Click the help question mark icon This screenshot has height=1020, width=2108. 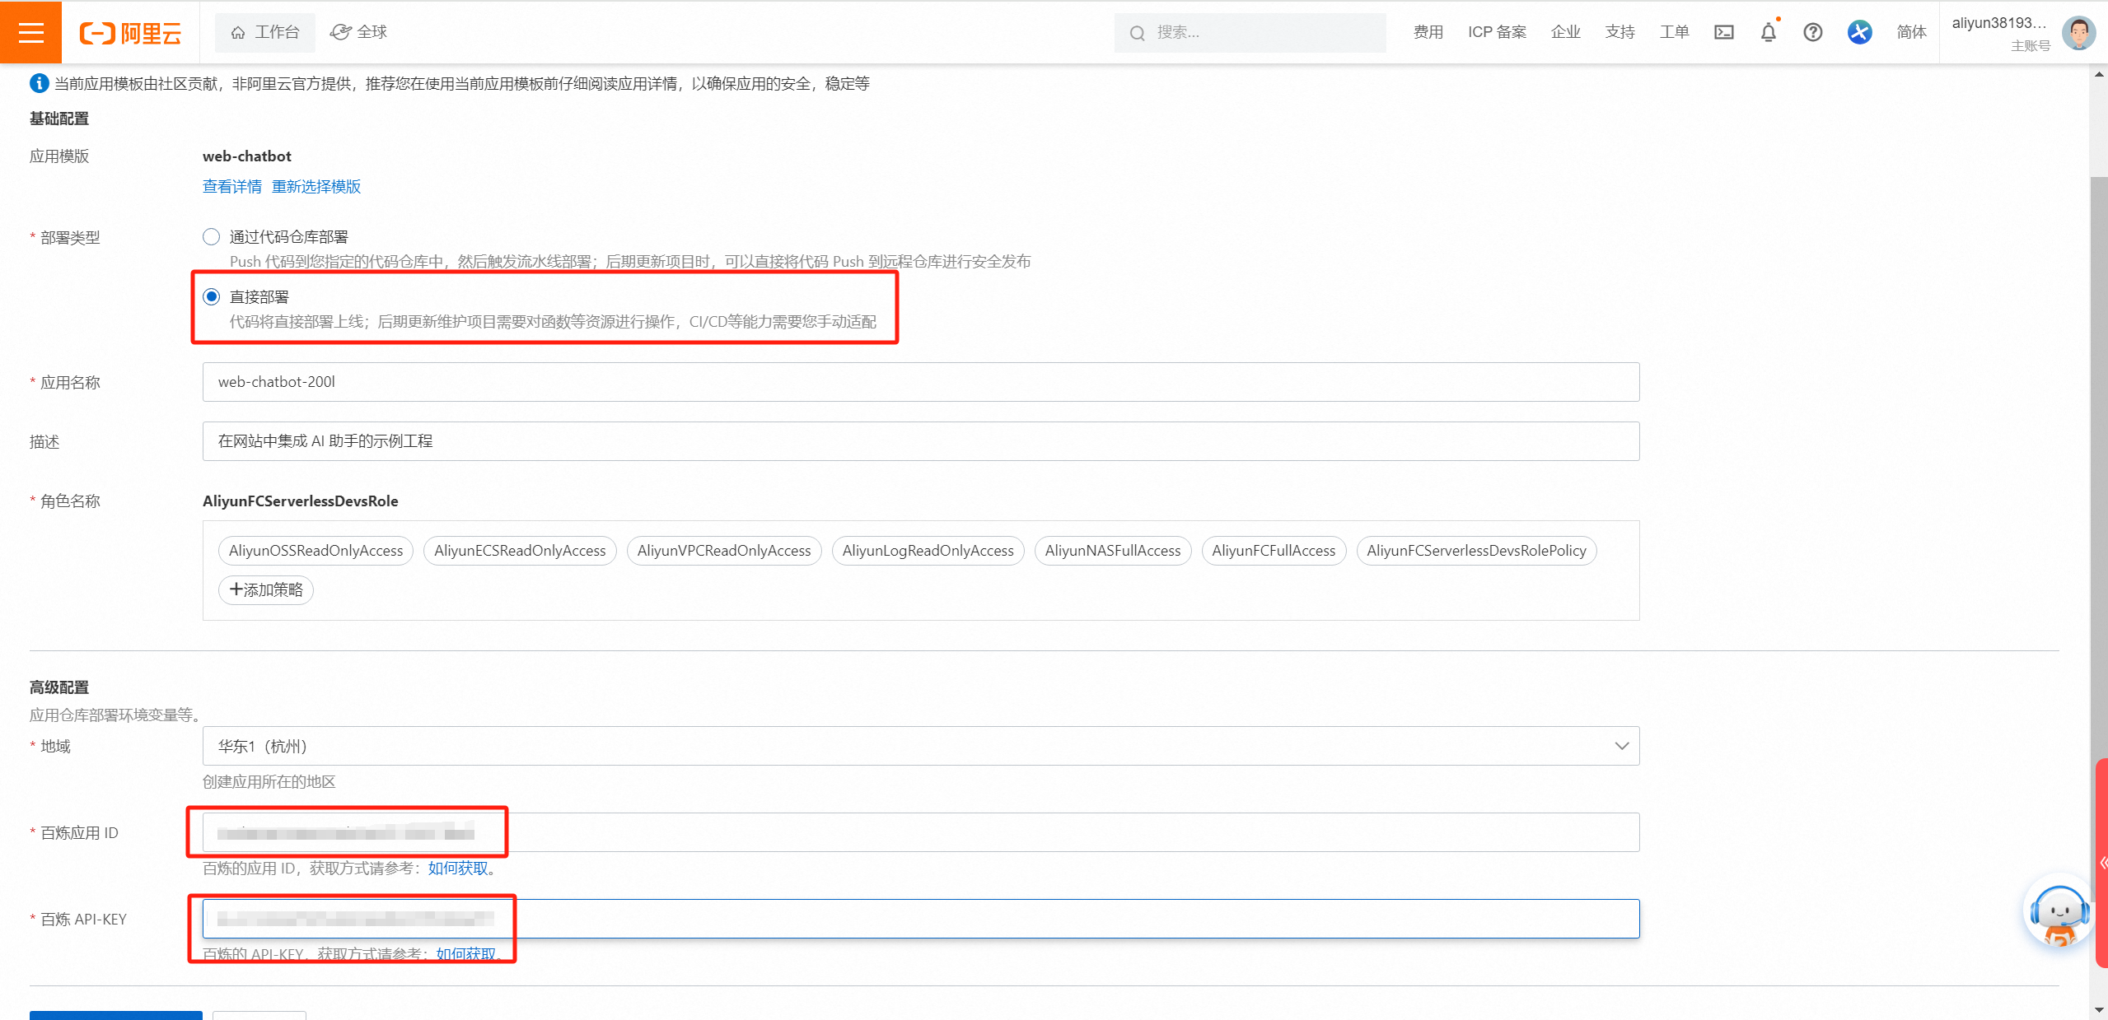(1812, 32)
